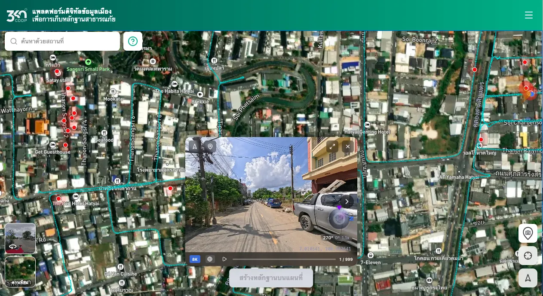The width and height of the screenshot is (543, 296).
Task: Open the 360 street view thumbnail
Action: click(x=20, y=238)
